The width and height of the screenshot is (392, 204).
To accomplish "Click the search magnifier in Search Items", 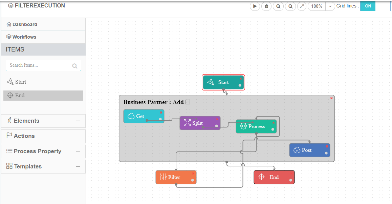I will pyautogui.click(x=75, y=66).
